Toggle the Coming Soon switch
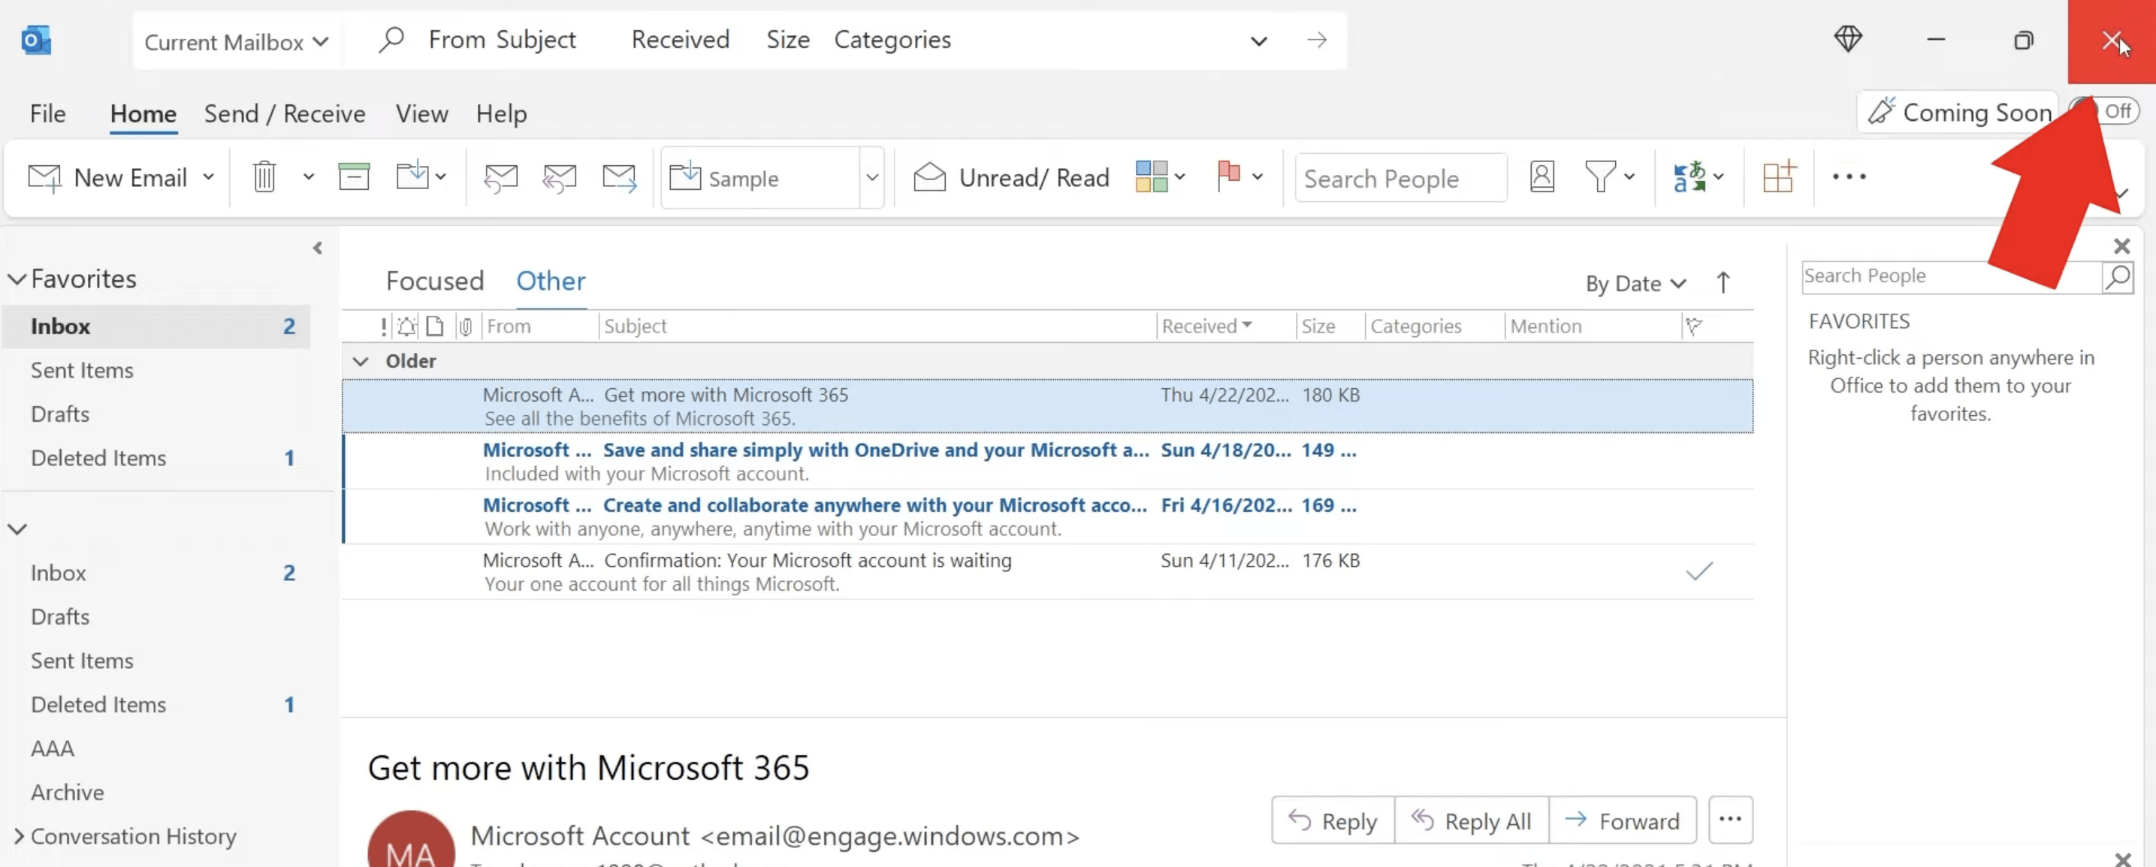The image size is (2156, 867). [2105, 110]
